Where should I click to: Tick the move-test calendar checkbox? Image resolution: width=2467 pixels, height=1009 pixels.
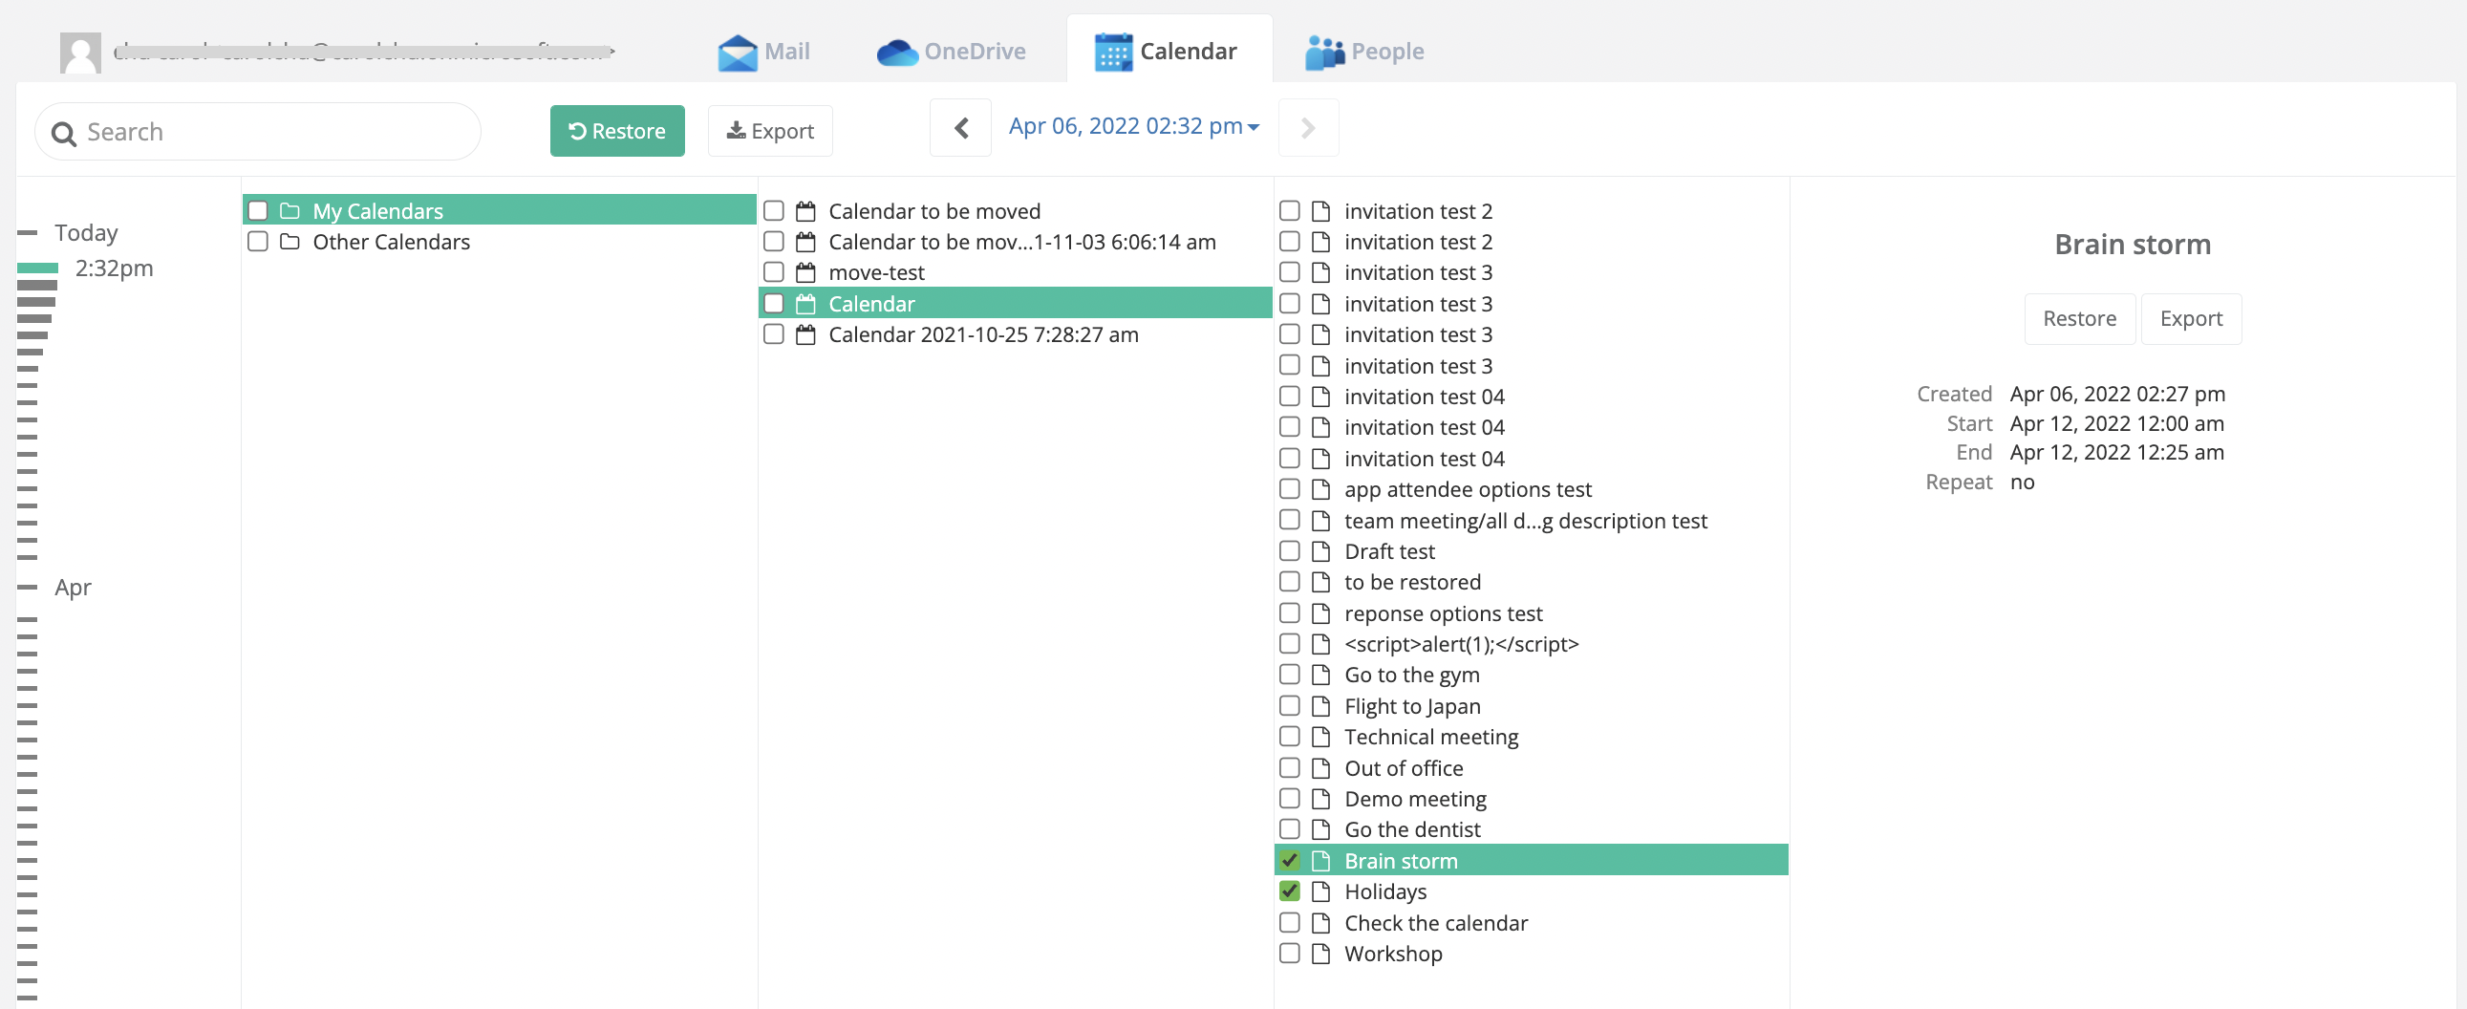[774, 272]
